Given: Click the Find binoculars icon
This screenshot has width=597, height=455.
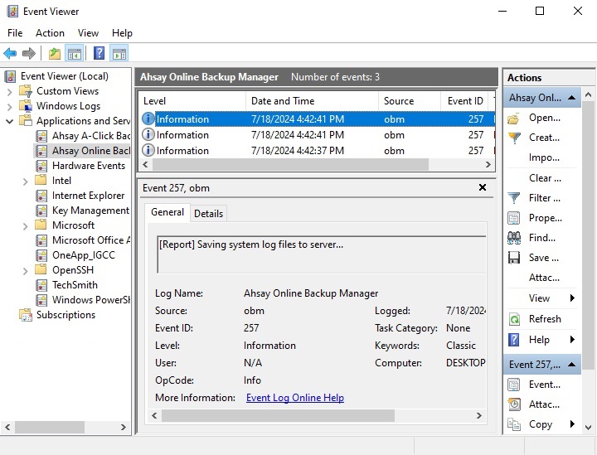Looking at the screenshot, I should tap(513, 238).
